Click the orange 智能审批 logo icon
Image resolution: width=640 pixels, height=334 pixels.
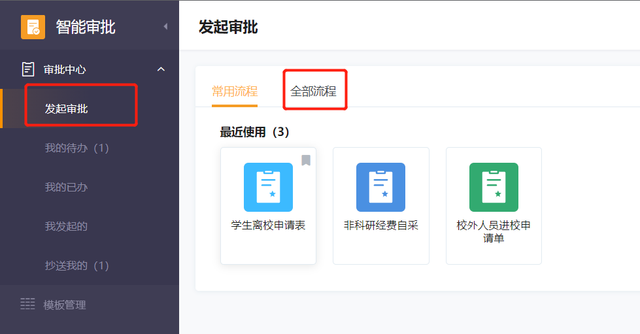point(33,27)
